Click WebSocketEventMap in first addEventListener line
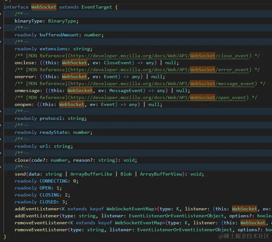The height and width of the screenshot is (242, 272). [x=130, y=209]
